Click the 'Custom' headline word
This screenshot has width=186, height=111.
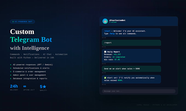point(22,32)
